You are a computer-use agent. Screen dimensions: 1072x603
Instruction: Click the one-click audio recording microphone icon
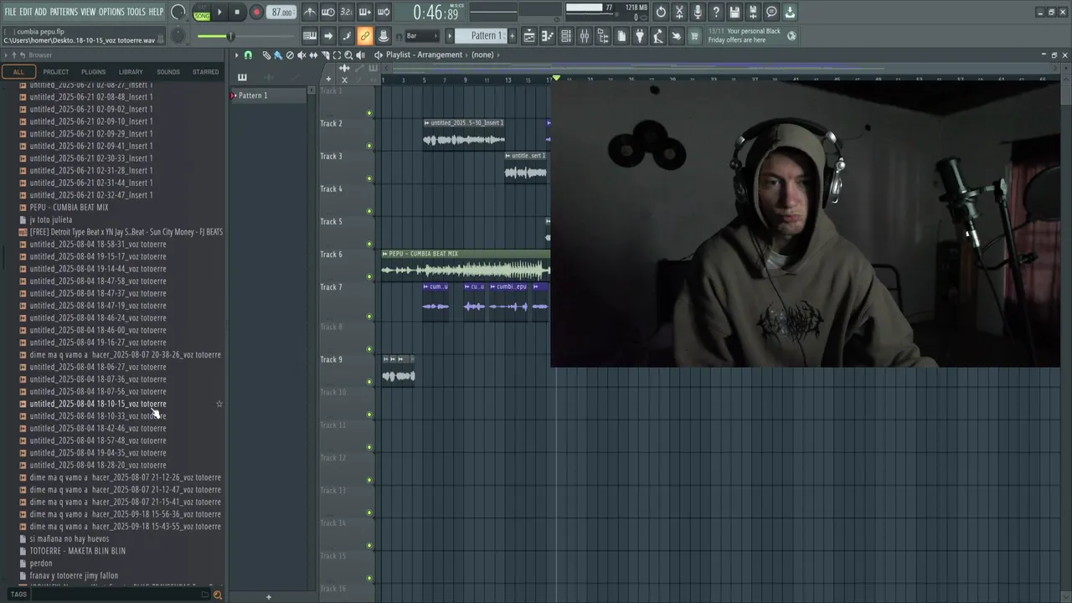click(697, 12)
